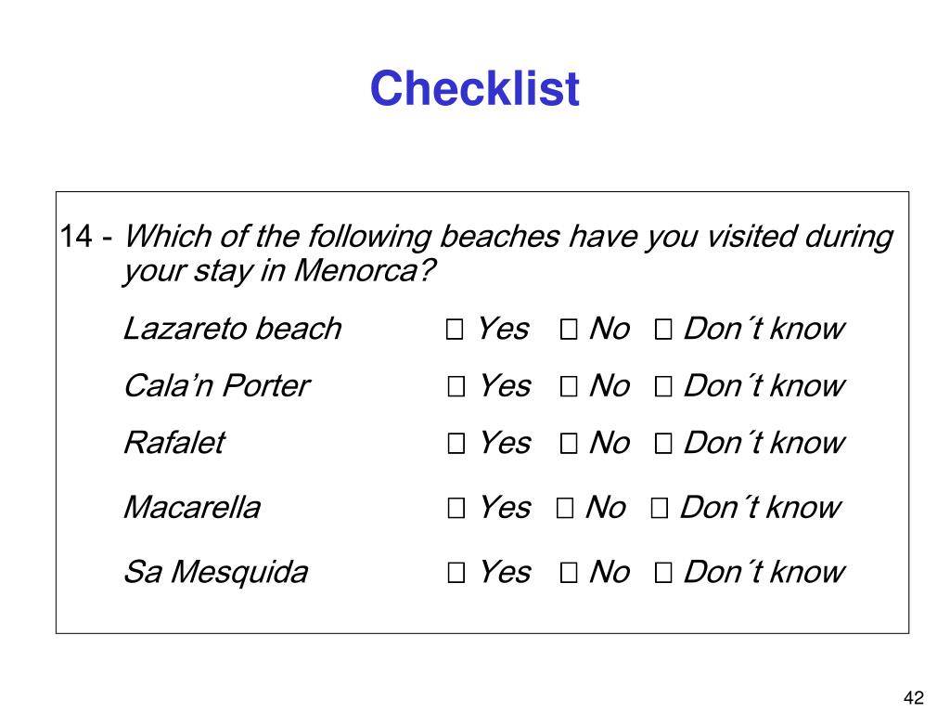The image size is (950, 713).
Task: Mark No for Sa Mesquida
Action: point(569,572)
